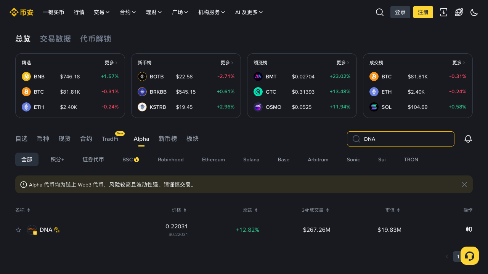Open 更多 link in 领涨榜 card
The width and height of the screenshot is (488, 274).
tap(343, 63)
